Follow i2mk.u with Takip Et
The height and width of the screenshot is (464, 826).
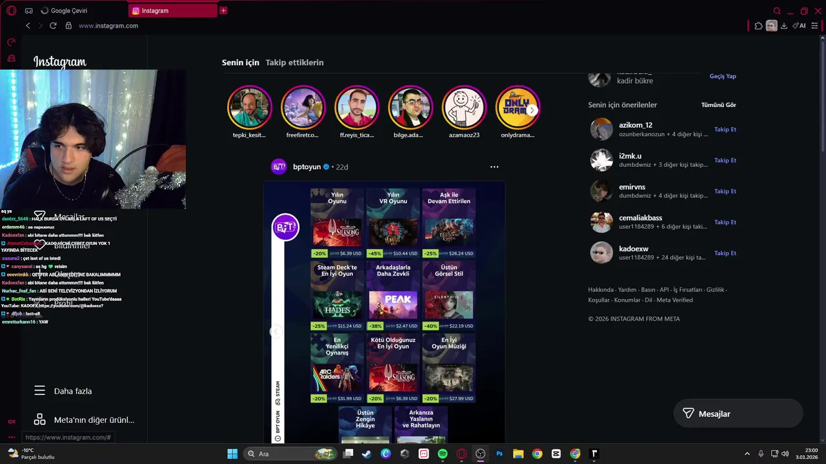pos(725,160)
